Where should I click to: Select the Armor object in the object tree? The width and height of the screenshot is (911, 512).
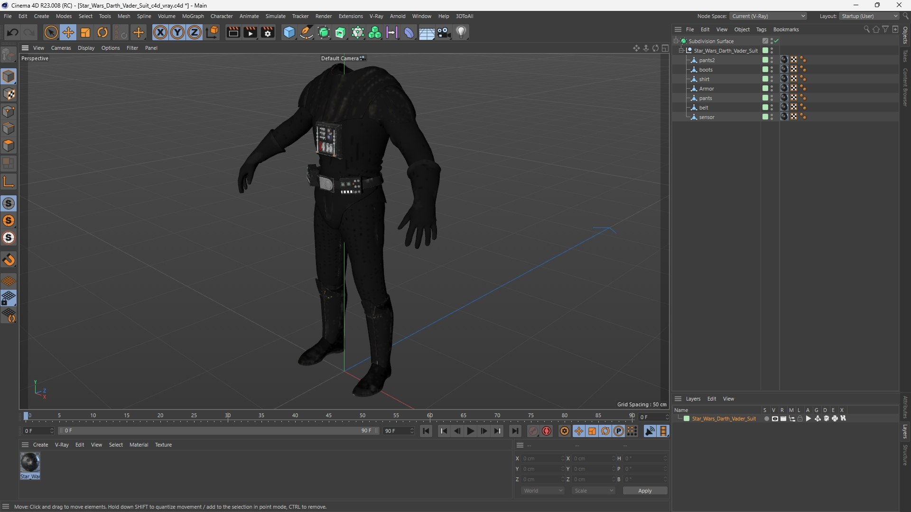click(x=706, y=89)
